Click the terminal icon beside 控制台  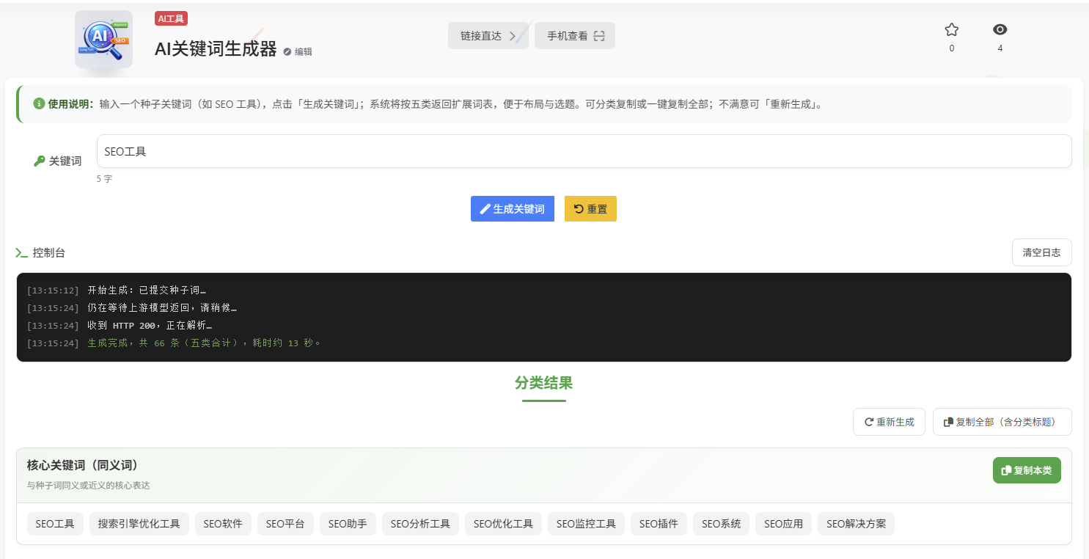pyautogui.click(x=21, y=252)
